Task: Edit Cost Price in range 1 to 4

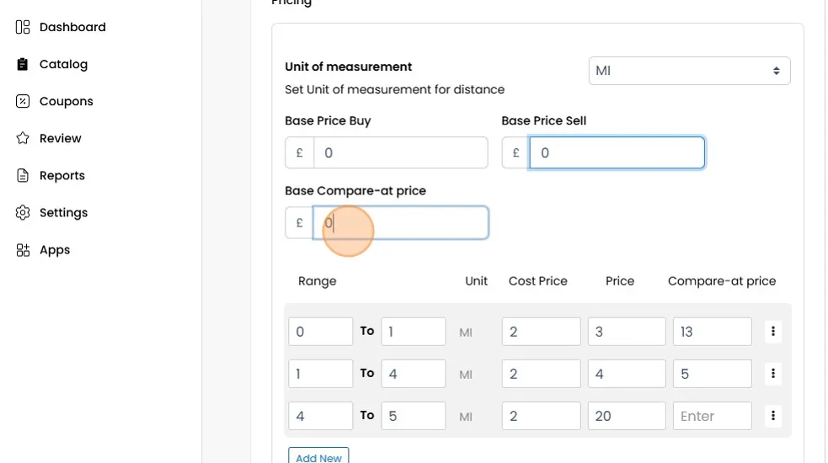Action: pos(542,374)
